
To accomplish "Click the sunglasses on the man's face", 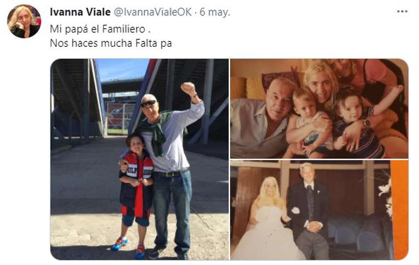I will click(x=149, y=104).
